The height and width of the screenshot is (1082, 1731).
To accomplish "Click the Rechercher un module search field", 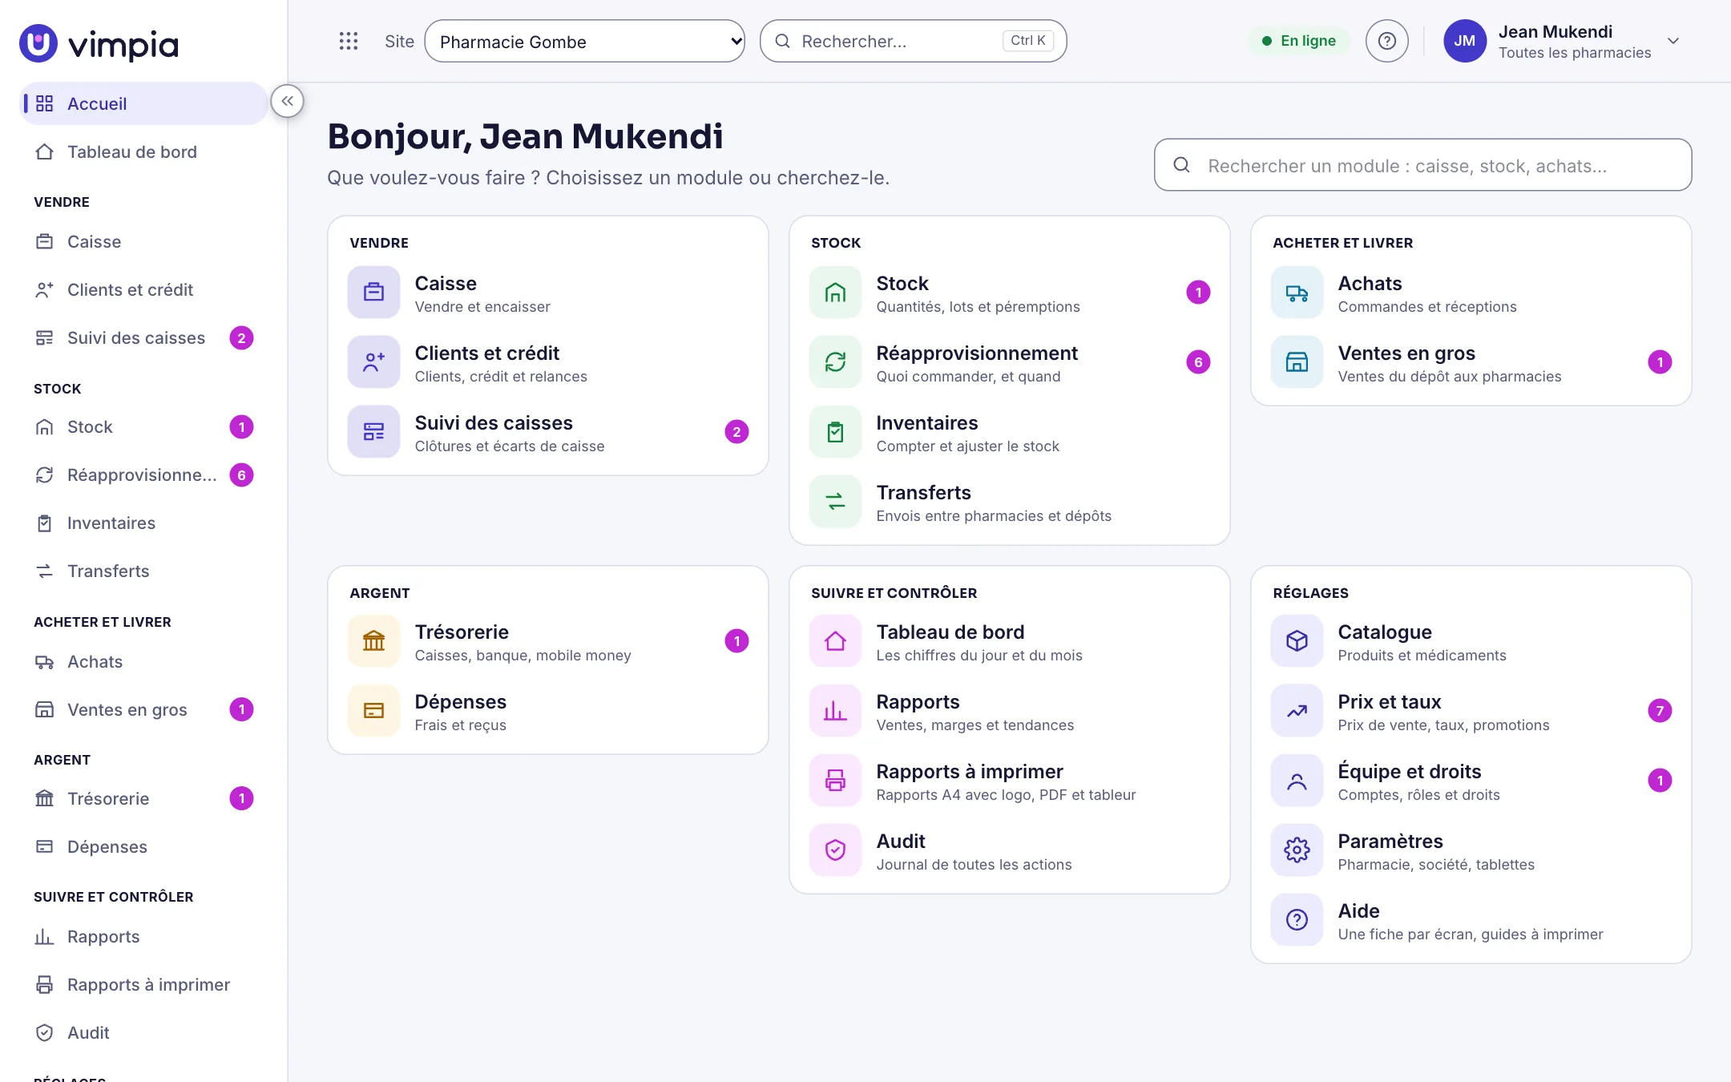I will [1422, 165].
